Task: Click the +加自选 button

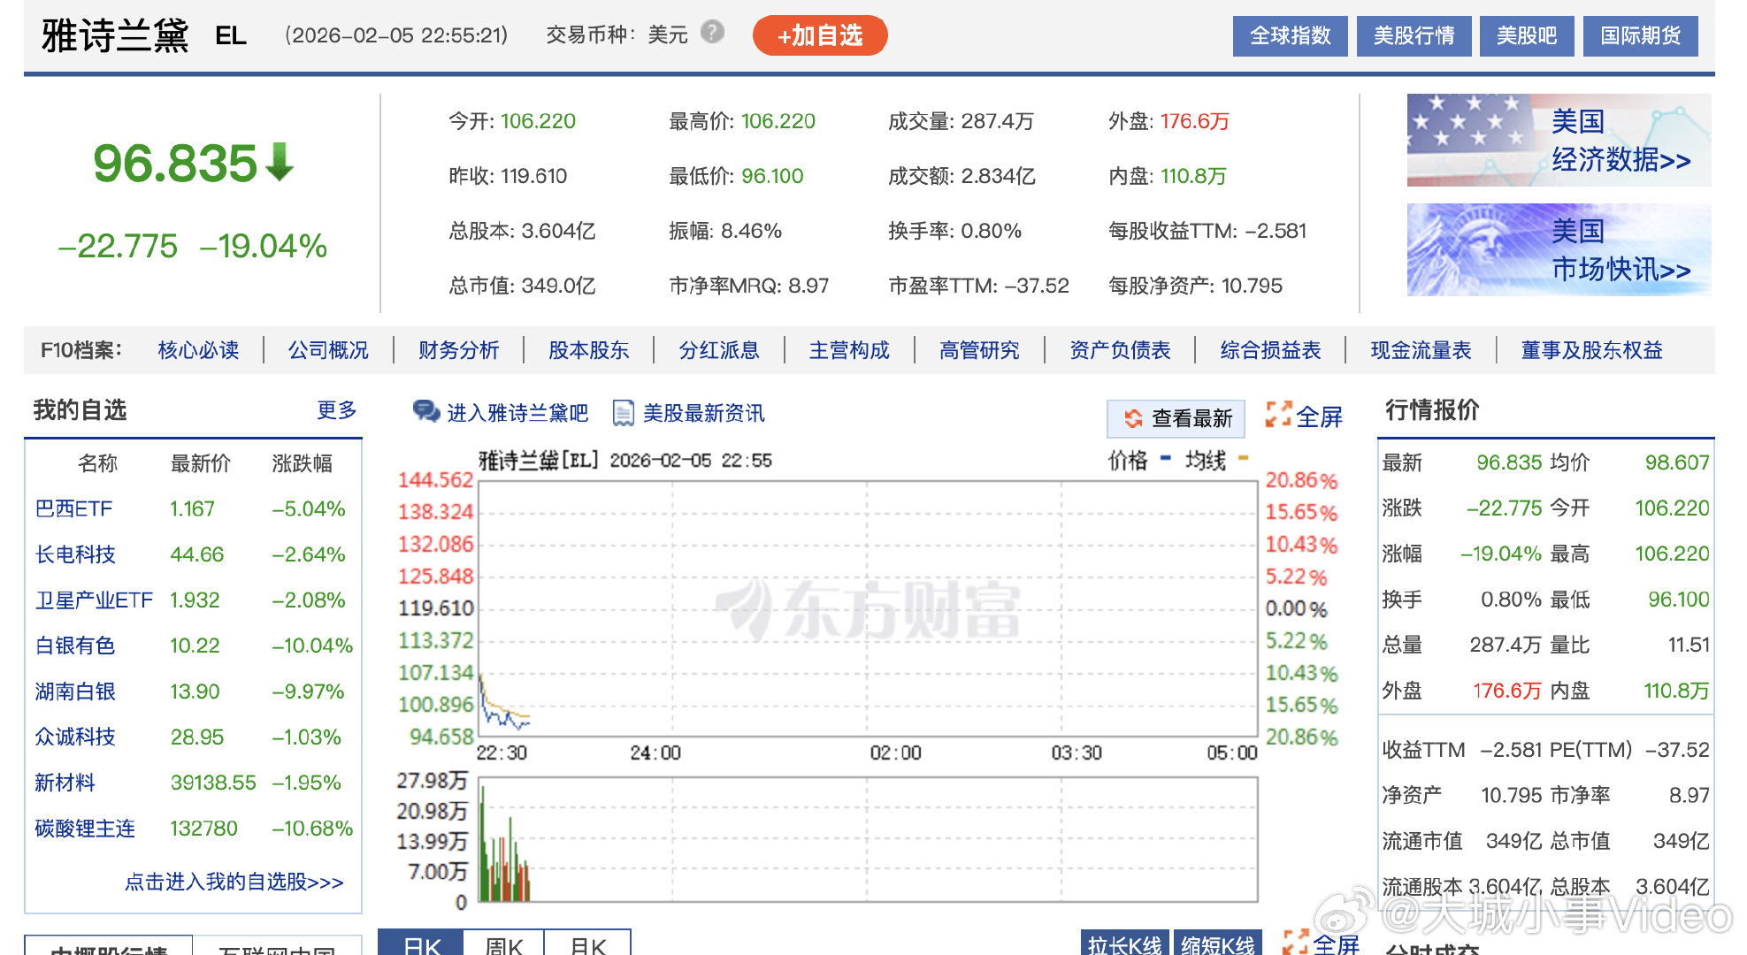Action: pos(818,35)
